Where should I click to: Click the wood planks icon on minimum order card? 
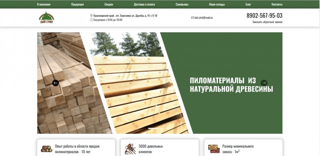[214, 149]
